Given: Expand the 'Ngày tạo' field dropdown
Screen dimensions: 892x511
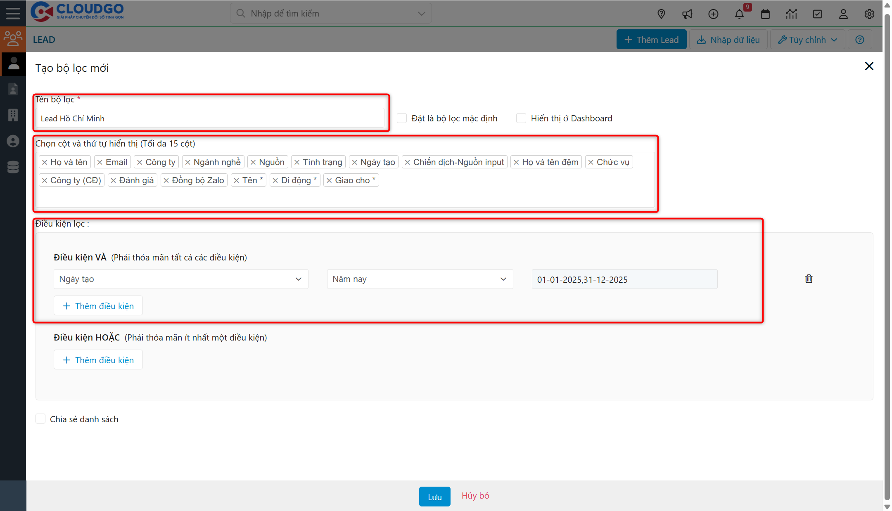Looking at the screenshot, I should tap(180, 279).
